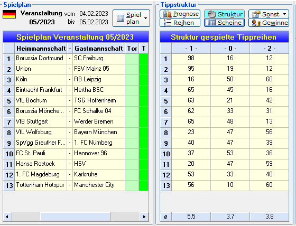This screenshot has width=296, height=226.
Task: Select the Karlsruhe cell
Action: (x=99, y=175)
